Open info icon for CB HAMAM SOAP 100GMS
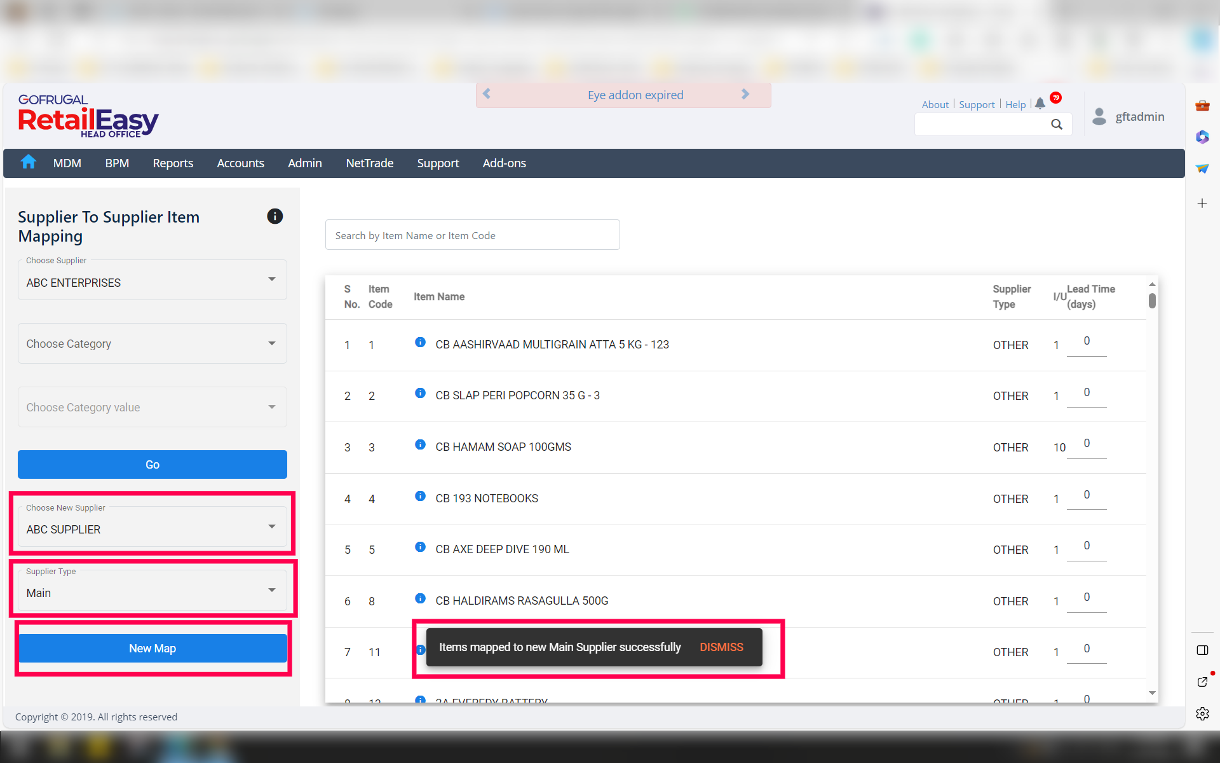This screenshot has width=1220, height=763. (x=420, y=444)
